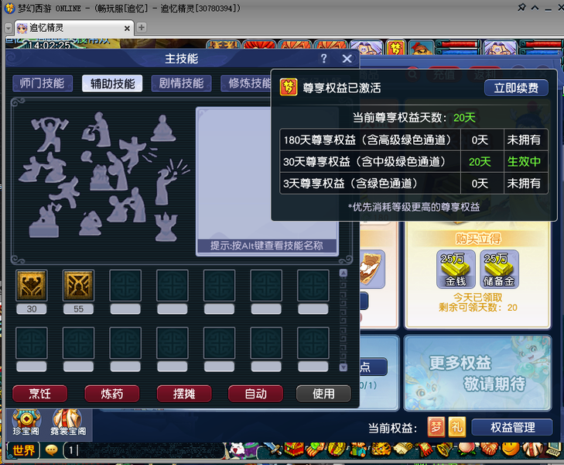The image size is (564, 465).
Task: Select the level 30 auxiliary skill icon
Action: [x=31, y=285]
